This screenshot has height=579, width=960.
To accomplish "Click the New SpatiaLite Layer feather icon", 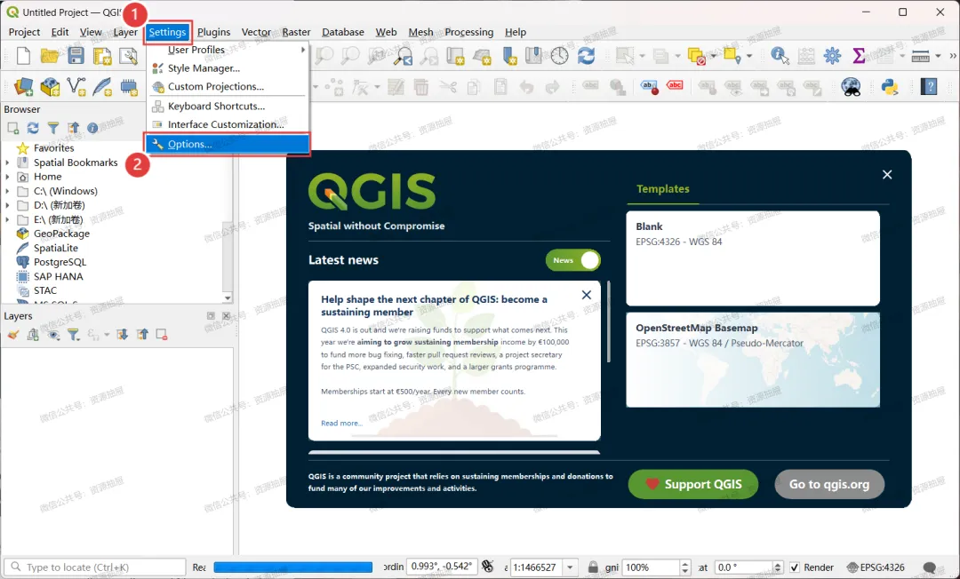I will point(102,87).
